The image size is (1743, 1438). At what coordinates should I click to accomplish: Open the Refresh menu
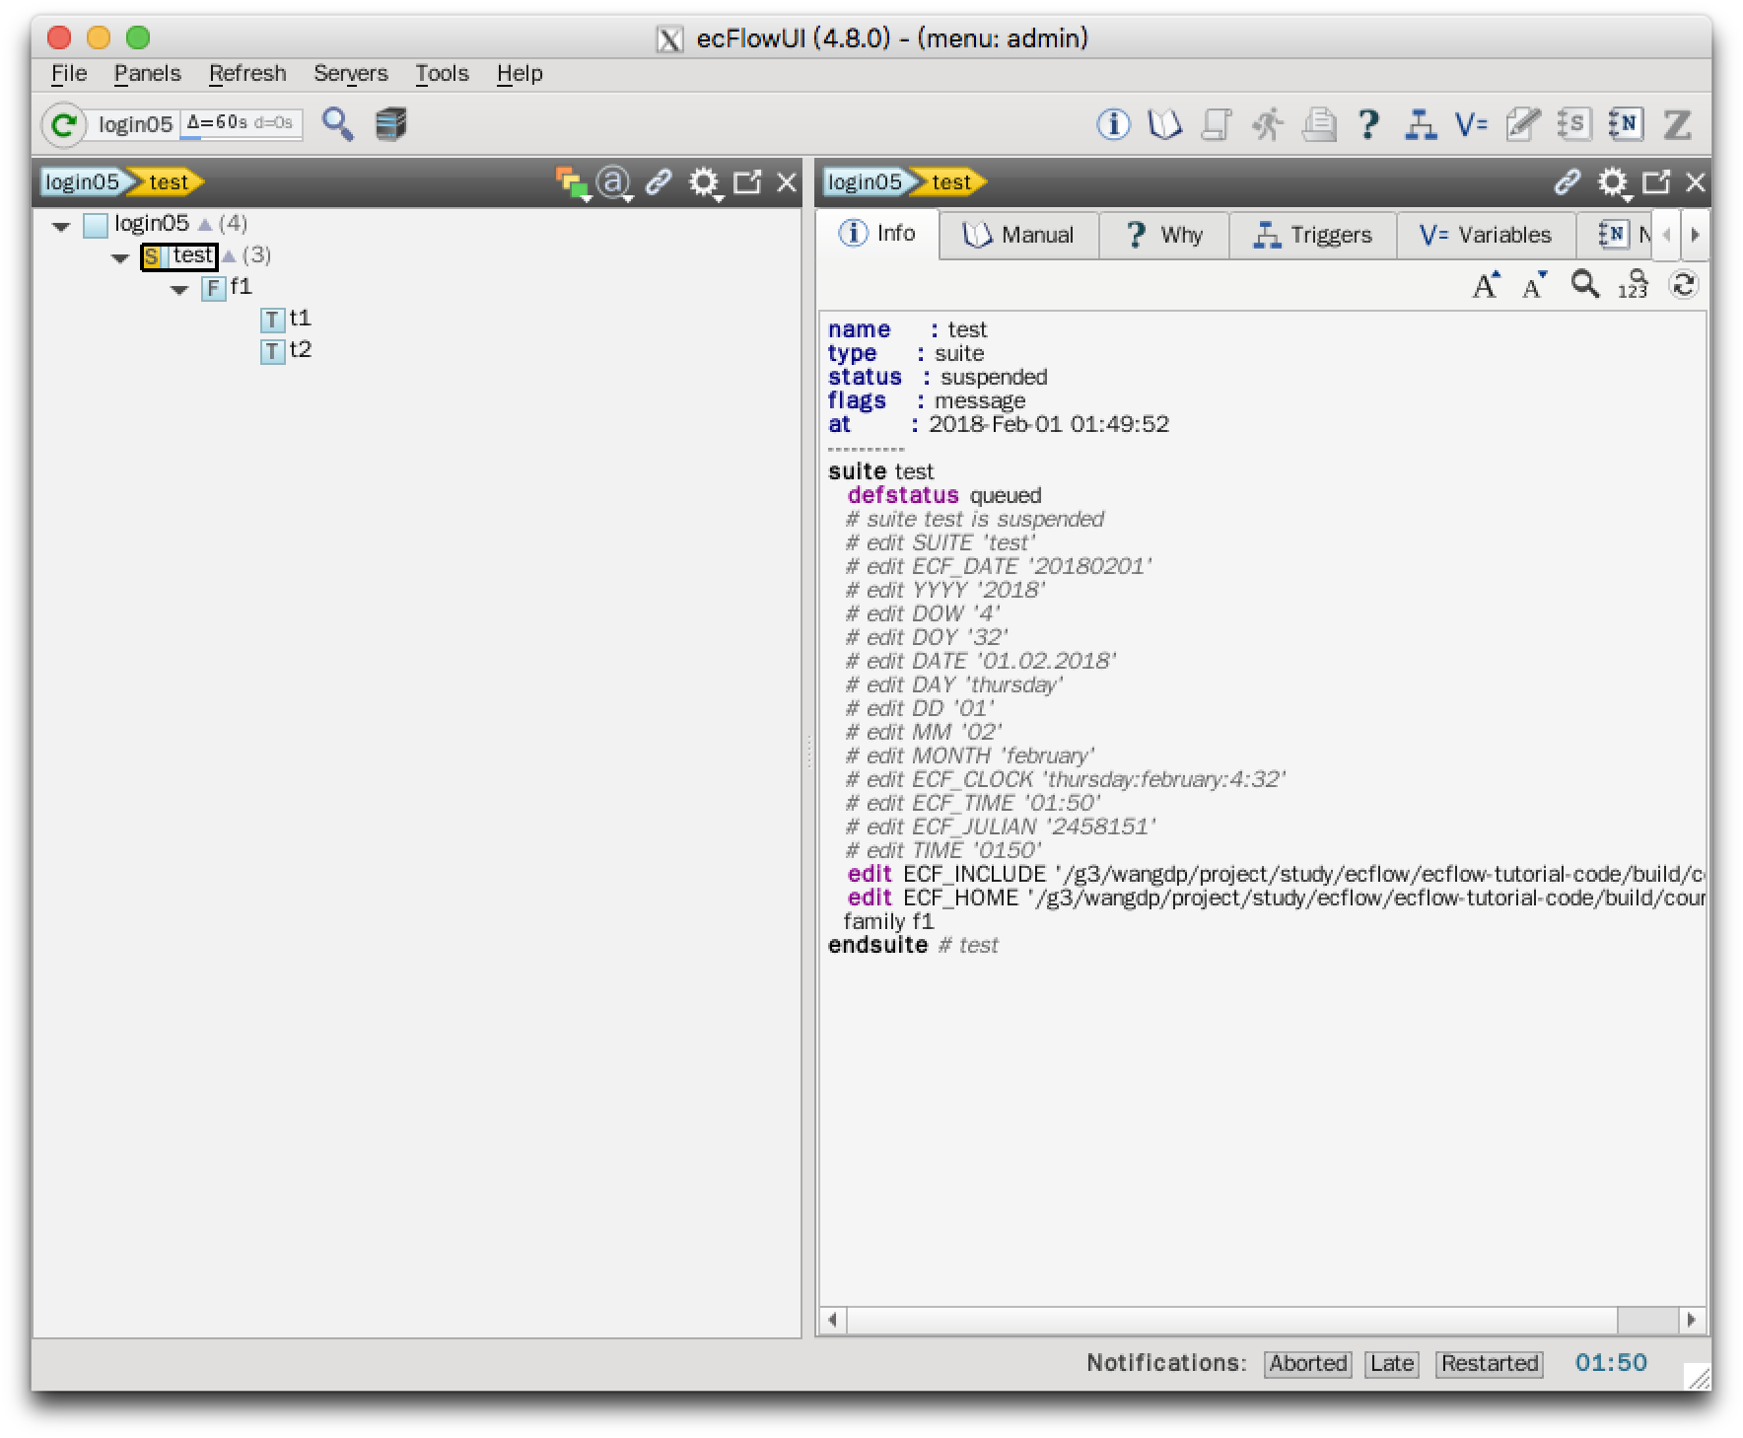pos(247,74)
